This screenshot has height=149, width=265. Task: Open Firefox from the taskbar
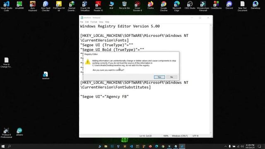(x=150, y=146)
